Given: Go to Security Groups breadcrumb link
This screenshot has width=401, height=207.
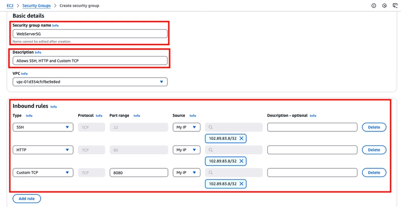Looking at the screenshot, I should [x=37, y=6].
